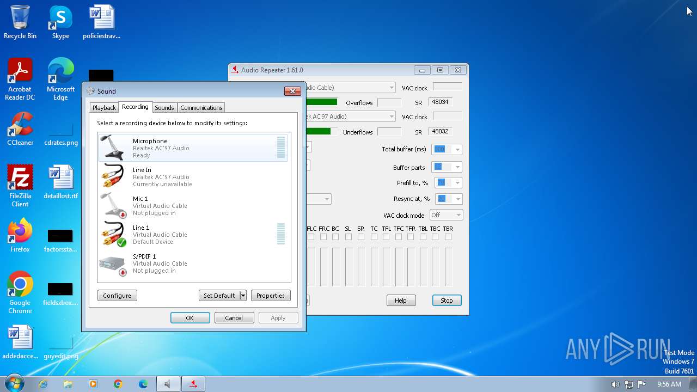Click the volume speaker tray icon
The width and height of the screenshot is (697, 392).
tap(615, 384)
